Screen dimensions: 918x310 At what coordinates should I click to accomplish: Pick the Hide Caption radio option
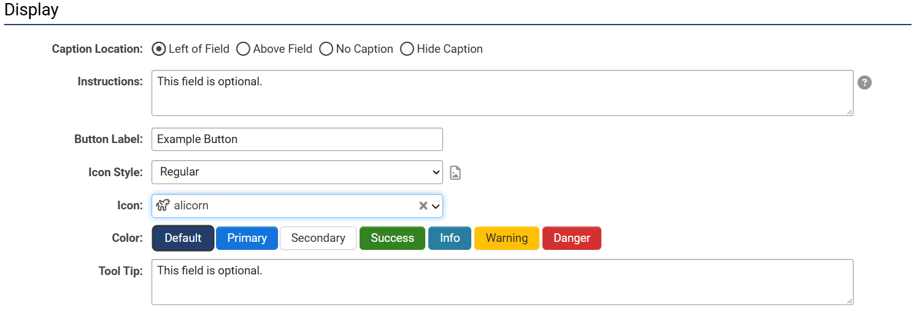click(x=407, y=49)
